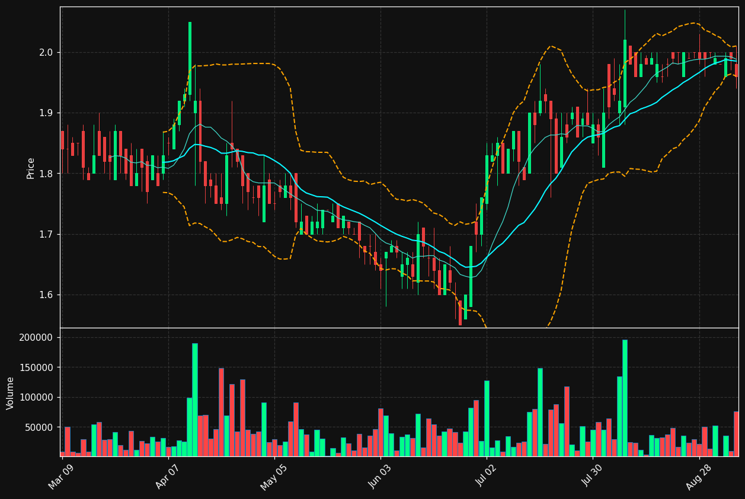The image size is (745, 499).
Task: Select the 1.9 price tick label
Action: point(46,113)
